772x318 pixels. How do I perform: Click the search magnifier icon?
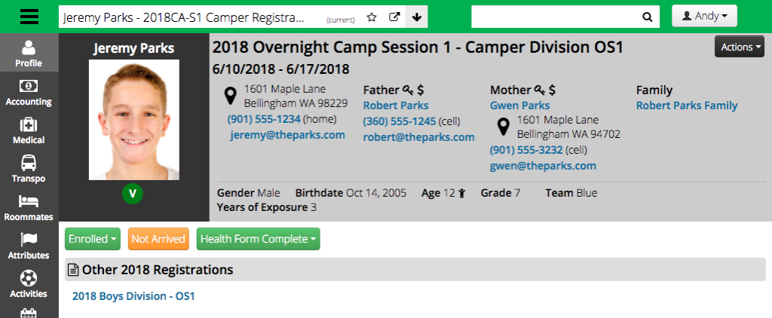647,17
